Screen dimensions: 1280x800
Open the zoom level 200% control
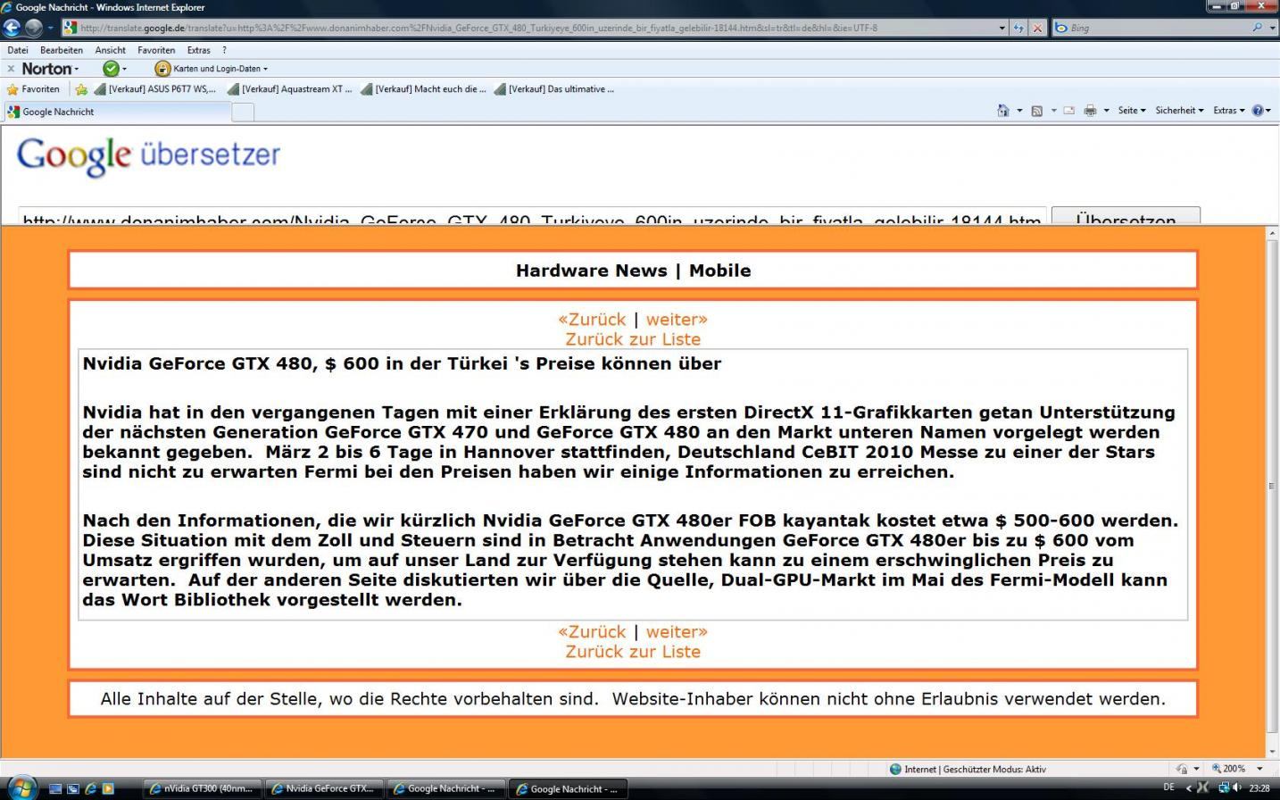[1237, 769]
